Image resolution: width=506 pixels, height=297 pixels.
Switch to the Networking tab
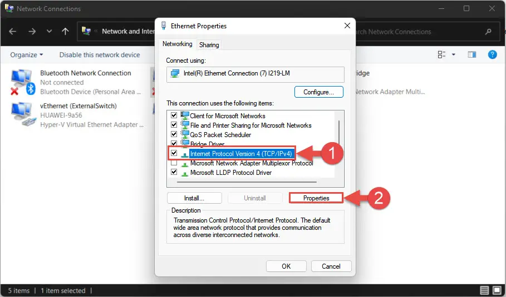click(177, 44)
